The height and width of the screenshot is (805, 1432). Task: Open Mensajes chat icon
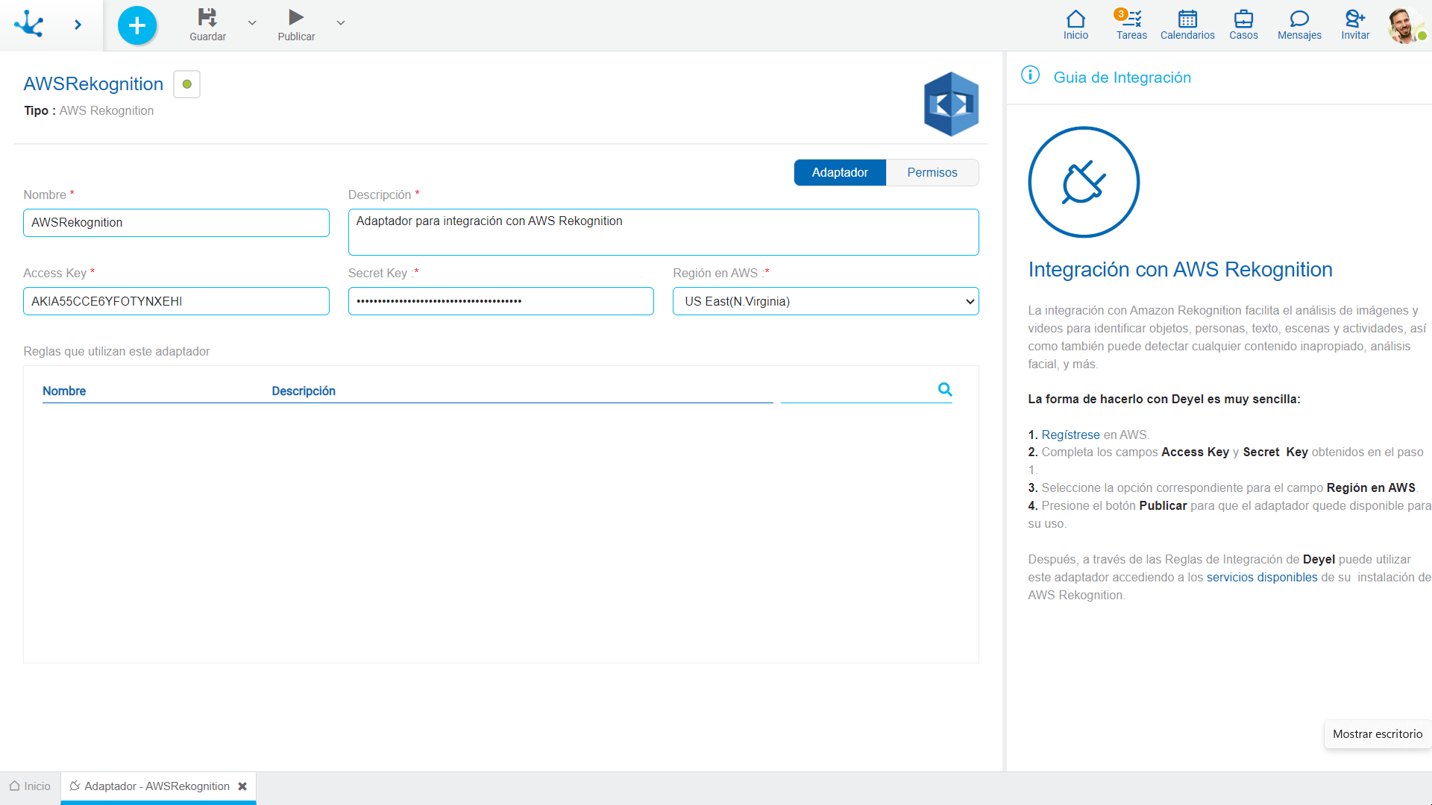1299,24
